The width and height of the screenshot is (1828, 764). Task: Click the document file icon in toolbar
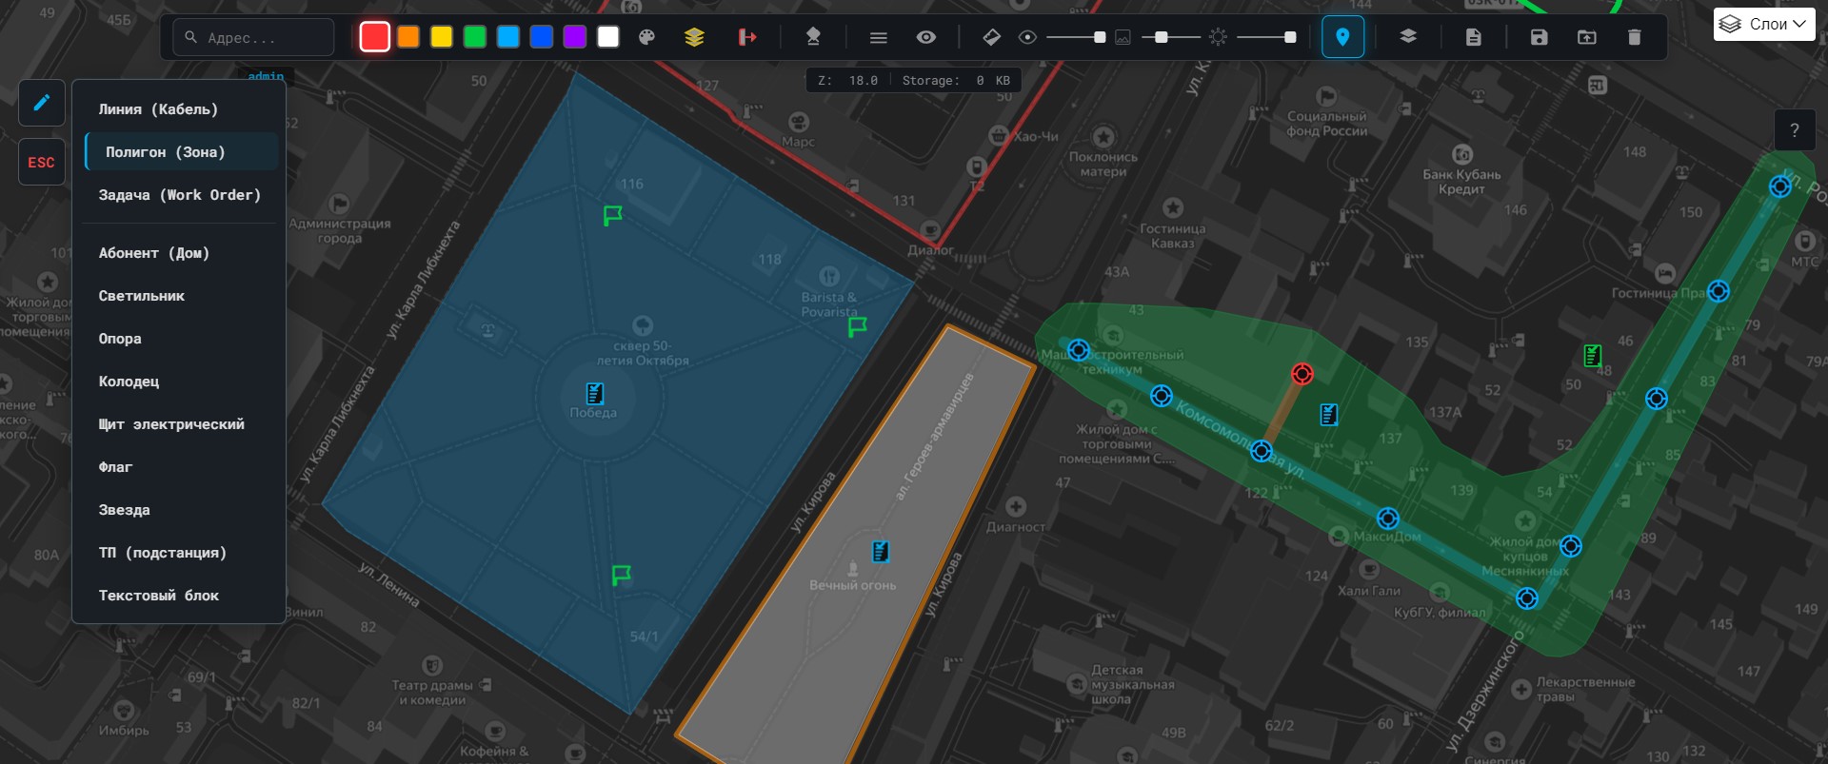(1473, 37)
